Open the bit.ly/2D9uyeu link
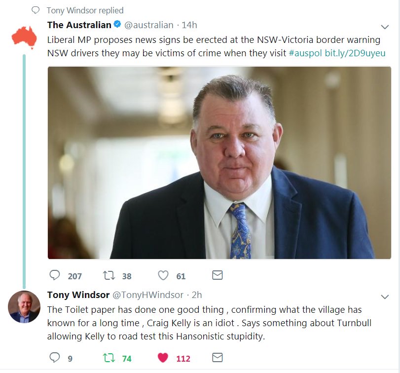The image size is (400, 373). (355, 53)
